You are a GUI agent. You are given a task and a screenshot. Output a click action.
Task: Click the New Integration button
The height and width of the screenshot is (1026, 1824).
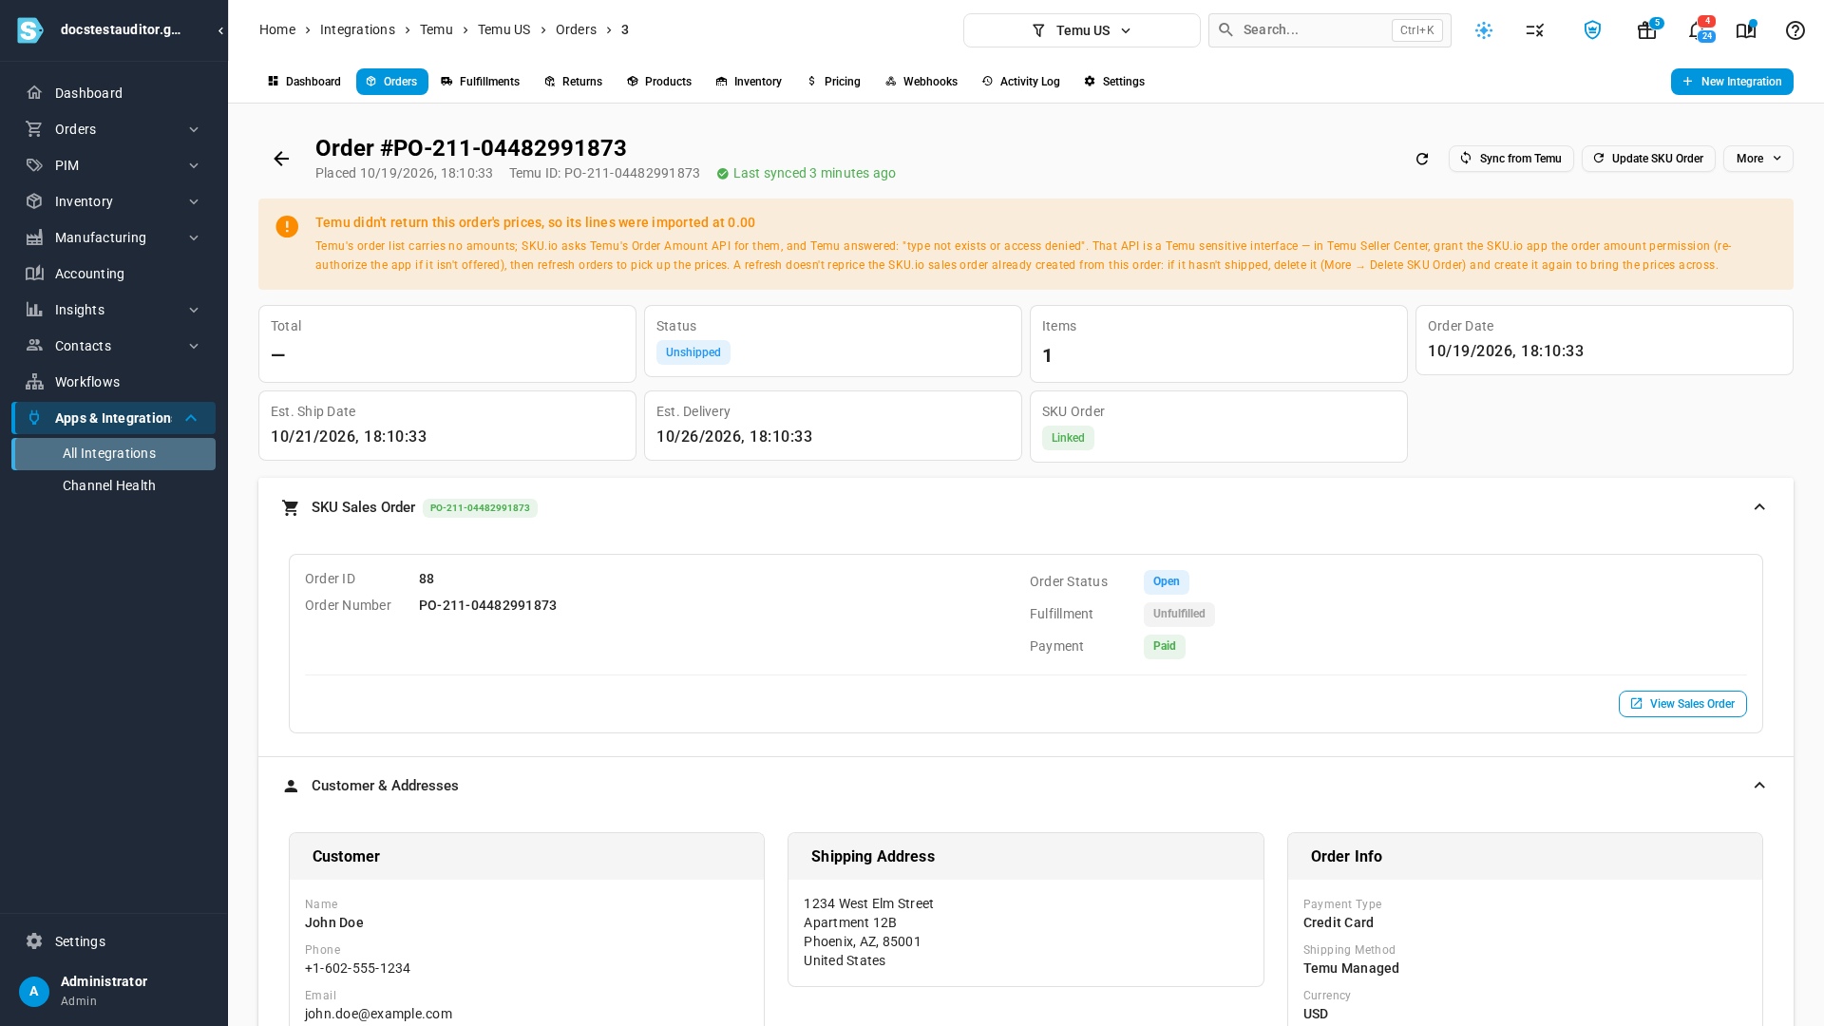click(1732, 82)
